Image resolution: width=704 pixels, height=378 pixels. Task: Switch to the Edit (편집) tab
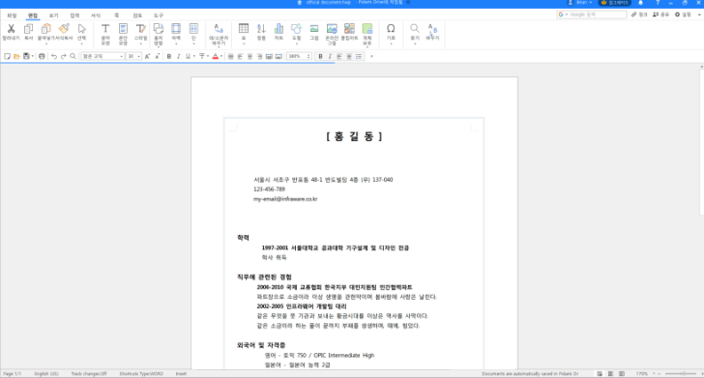(x=33, y=15)
